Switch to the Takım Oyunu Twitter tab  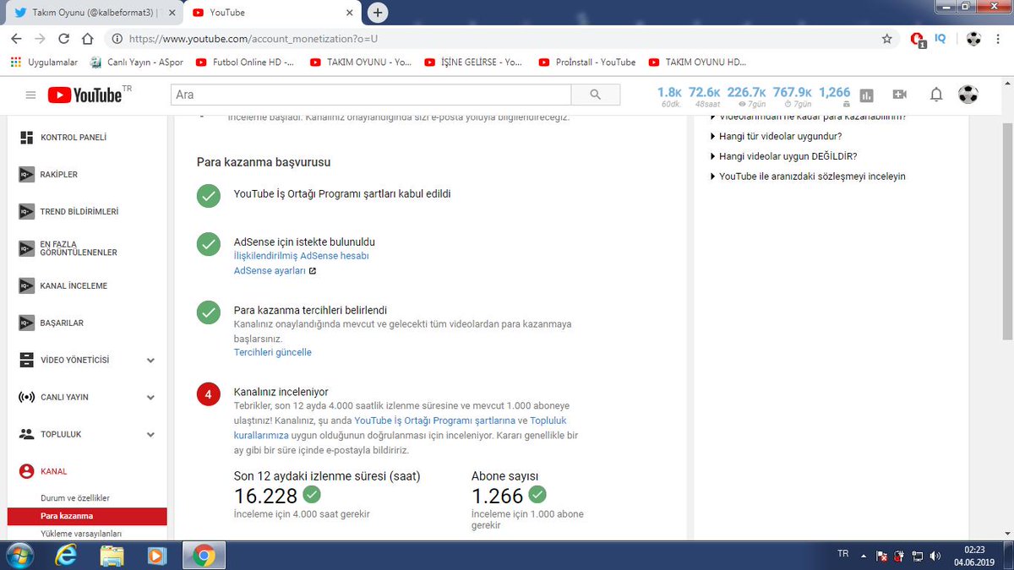(x=92, y=13)
